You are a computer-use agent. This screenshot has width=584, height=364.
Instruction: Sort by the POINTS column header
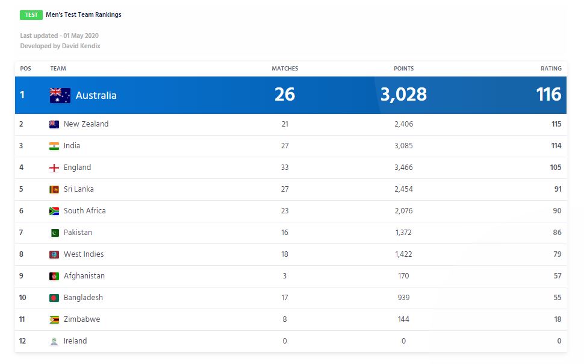pos(404,69)
